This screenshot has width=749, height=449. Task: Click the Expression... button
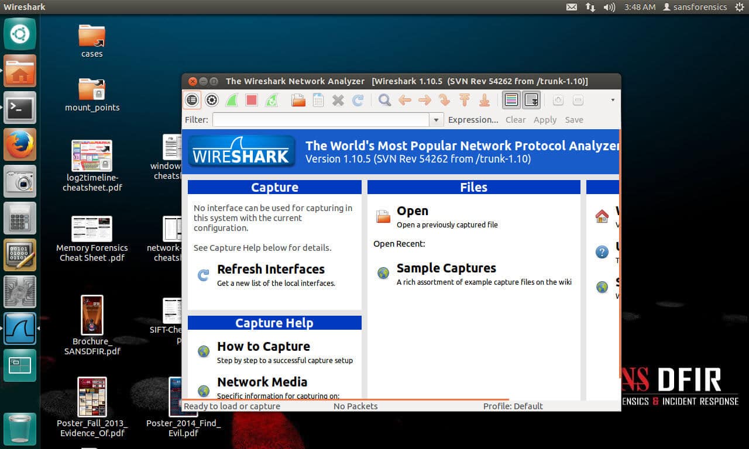tap(473, 120)
